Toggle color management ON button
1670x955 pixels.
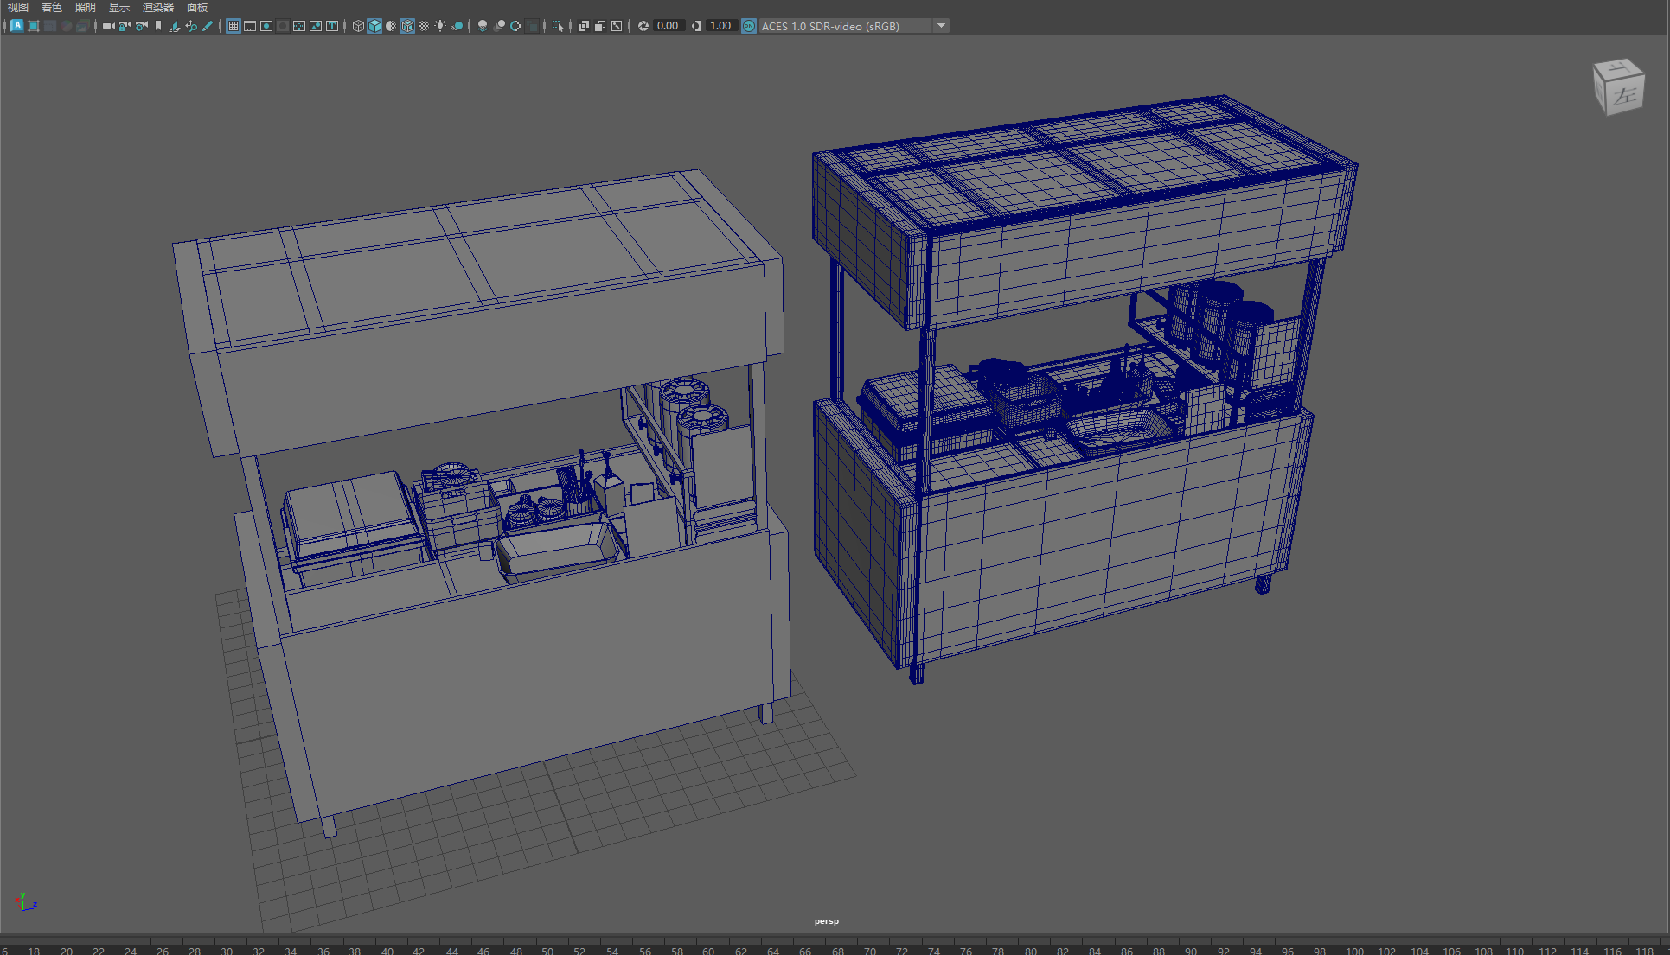[x=749, y=26]
